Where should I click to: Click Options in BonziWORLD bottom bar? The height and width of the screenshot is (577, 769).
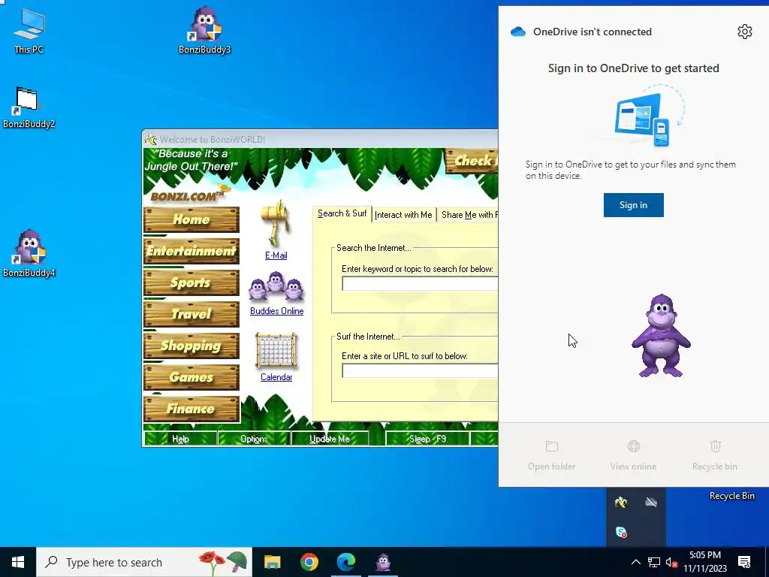click(254, 439)
